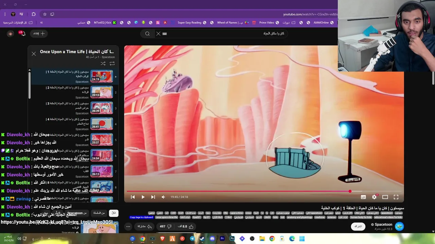Click the playlist panel scrollbar
The width and height of the screenshot is (435, 244).
click(x=30, y=85)
